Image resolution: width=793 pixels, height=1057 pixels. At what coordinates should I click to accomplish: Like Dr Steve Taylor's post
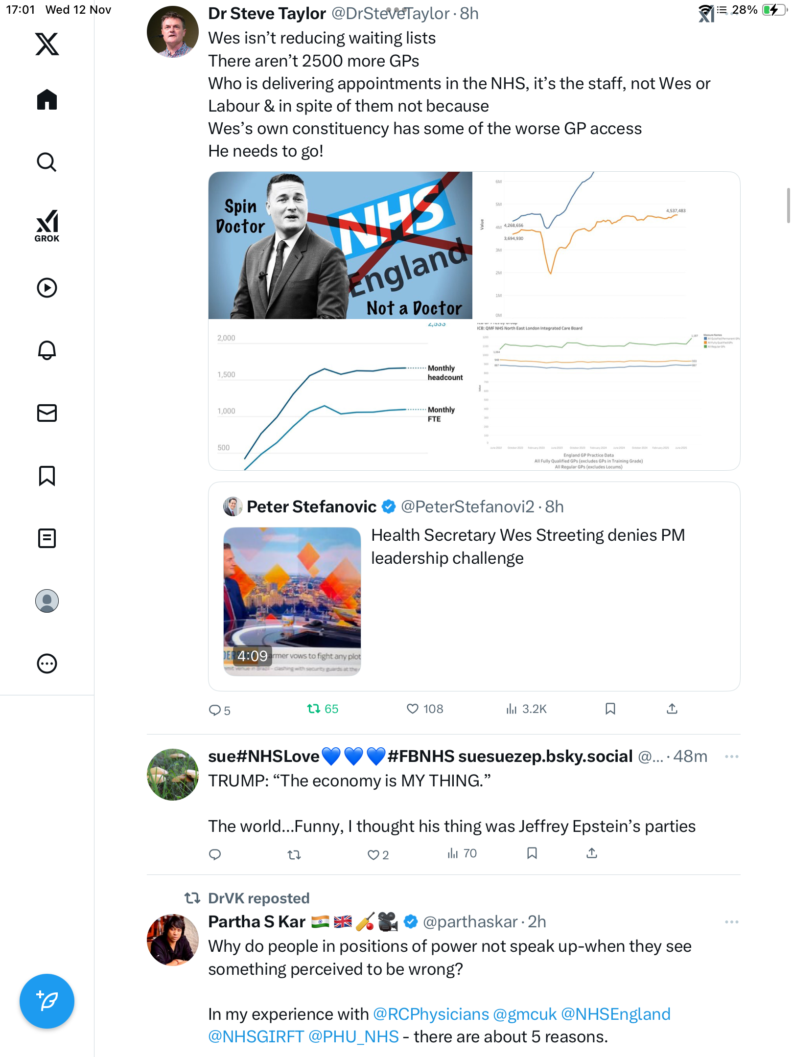pyautogui.click(x=413, y=709)
